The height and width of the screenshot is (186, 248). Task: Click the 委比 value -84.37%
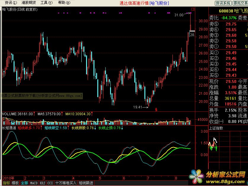tap(229, 18)
